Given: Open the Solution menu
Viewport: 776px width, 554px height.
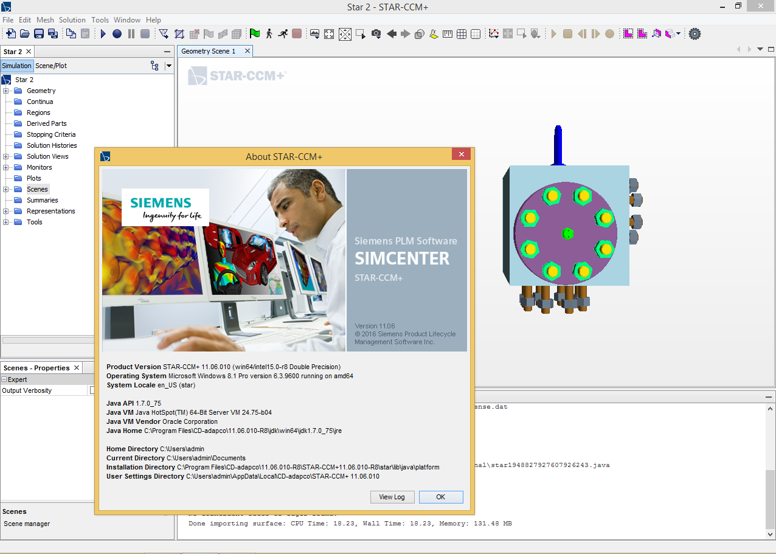Looking at the screenshot, I should tap(72, 20).
